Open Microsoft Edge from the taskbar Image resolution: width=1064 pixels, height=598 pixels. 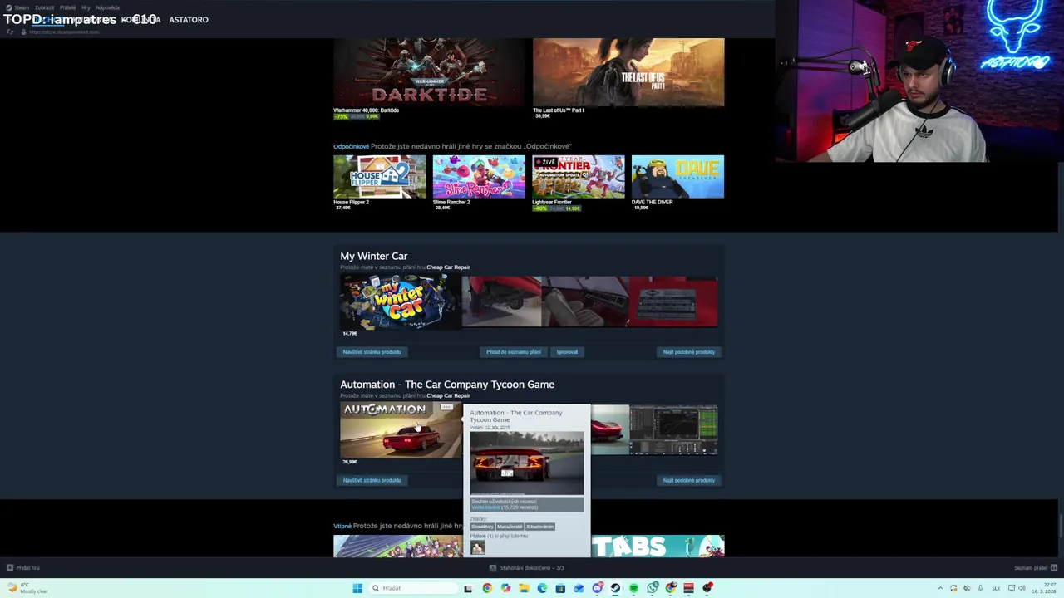542,588
